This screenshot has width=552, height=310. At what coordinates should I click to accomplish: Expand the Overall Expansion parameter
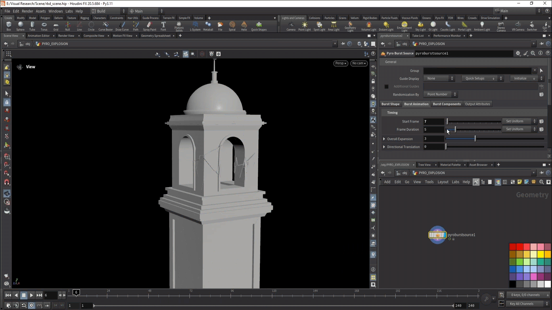[384, 139]
